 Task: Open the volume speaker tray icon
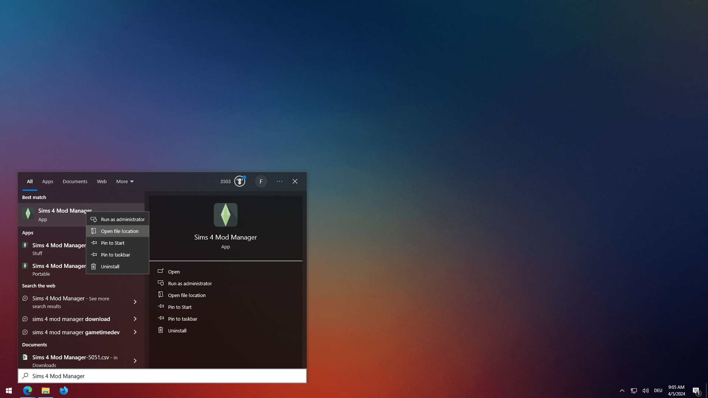(x=646, y=391)
